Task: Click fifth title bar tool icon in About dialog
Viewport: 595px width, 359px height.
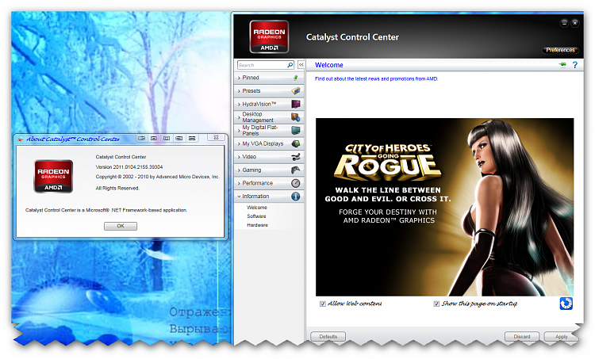Action: [x=192, y=138]
